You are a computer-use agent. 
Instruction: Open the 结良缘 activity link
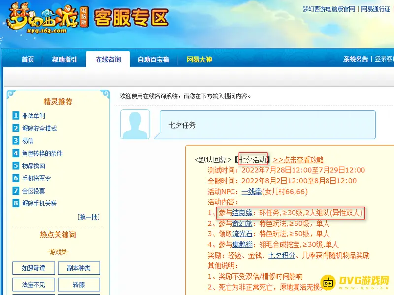pyautogui.click(x=242, y=213)
